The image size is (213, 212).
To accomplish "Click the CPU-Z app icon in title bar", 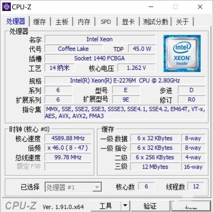I will (x=6, y=7).
